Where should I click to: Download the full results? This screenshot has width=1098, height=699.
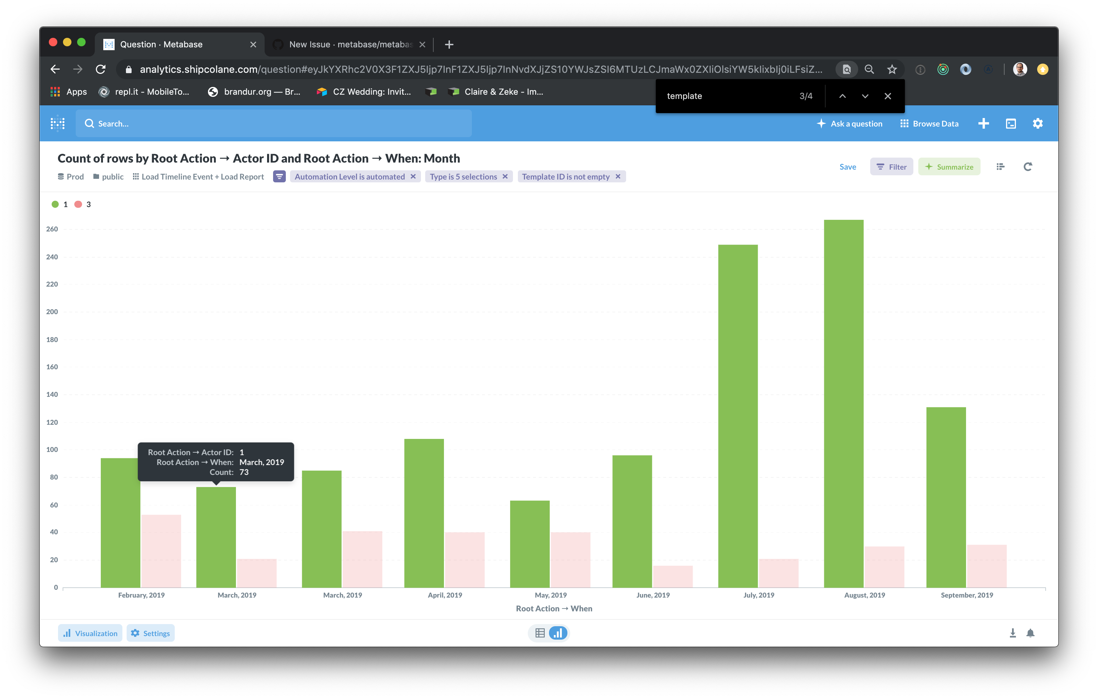point(1012,633)
